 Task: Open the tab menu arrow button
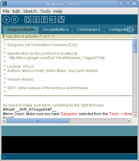[130, 30]
